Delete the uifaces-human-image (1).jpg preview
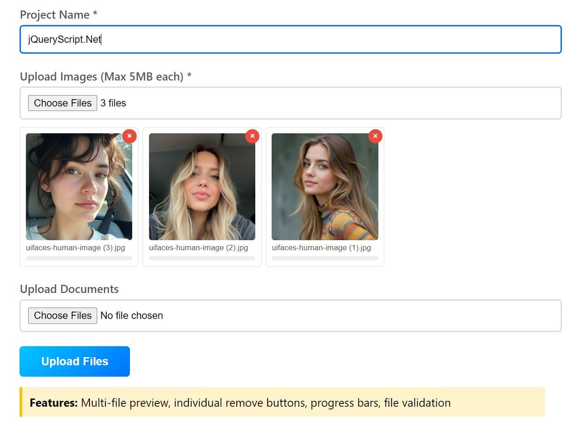The width and height of the screenshot is (566, 424). click(x=375, y=136)
